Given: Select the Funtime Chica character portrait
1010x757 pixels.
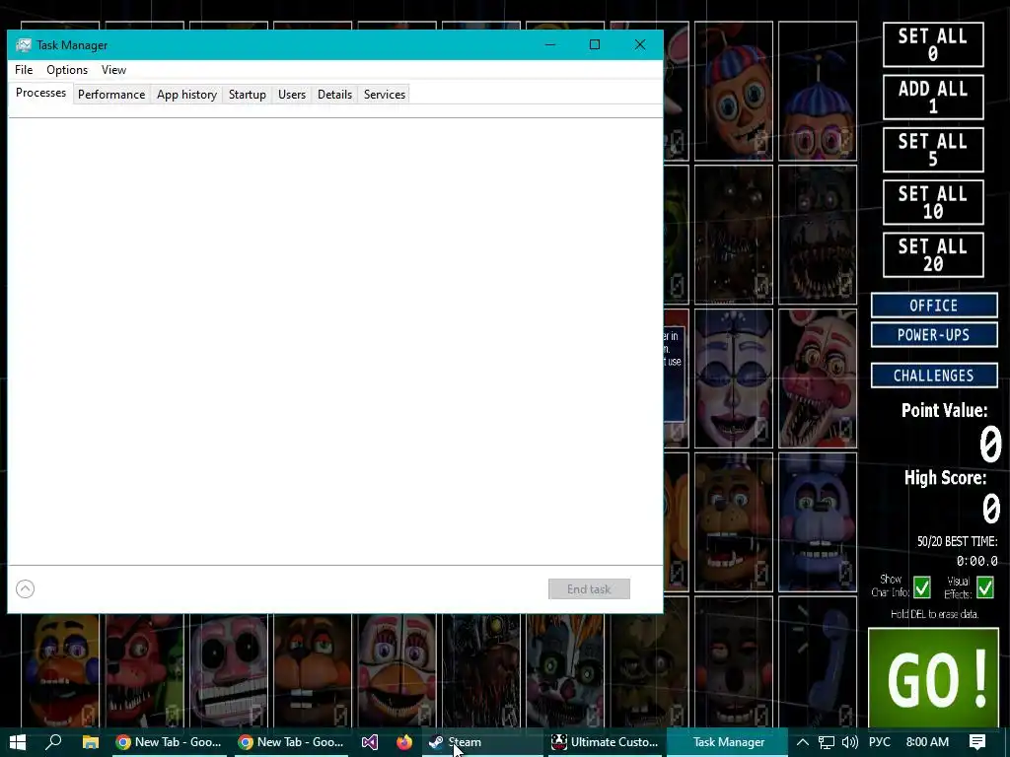Looking at the screenshot, I should tap(397, 670).
